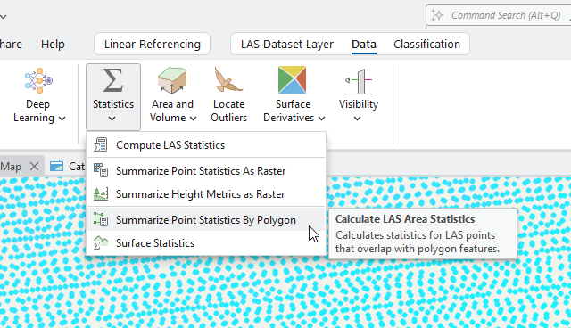This screenshot has width=571, height=328.
Task: Select Compute LAS Statistics menu entry
Action: click(206, 145)
